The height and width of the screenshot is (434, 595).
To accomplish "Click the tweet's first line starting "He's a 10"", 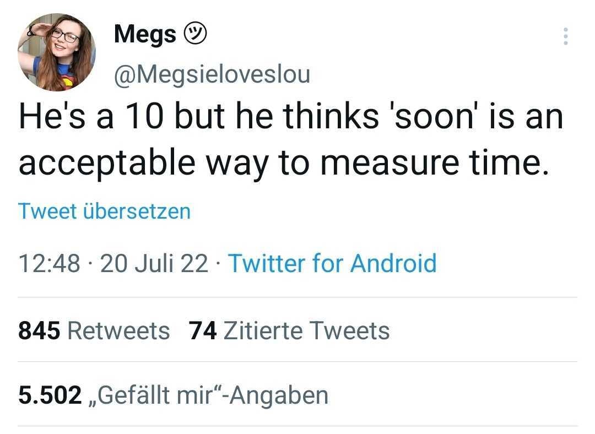I will click(x=291, y=118).
